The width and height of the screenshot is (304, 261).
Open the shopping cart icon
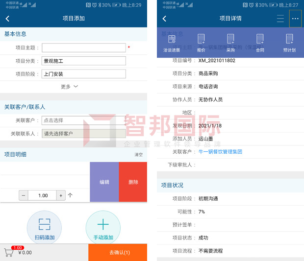coord(9,253)
